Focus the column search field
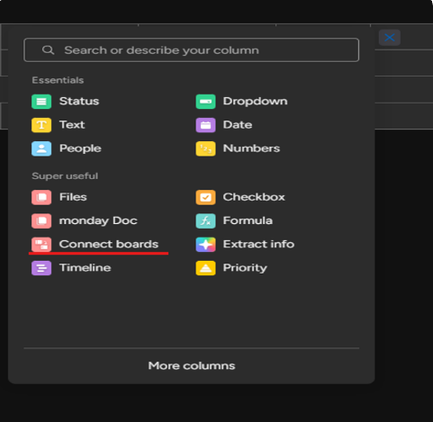 (192, 50)
